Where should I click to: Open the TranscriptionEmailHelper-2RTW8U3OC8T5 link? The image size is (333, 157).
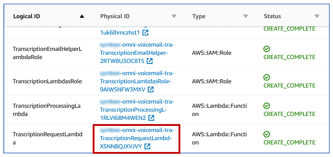coord(137,53)
